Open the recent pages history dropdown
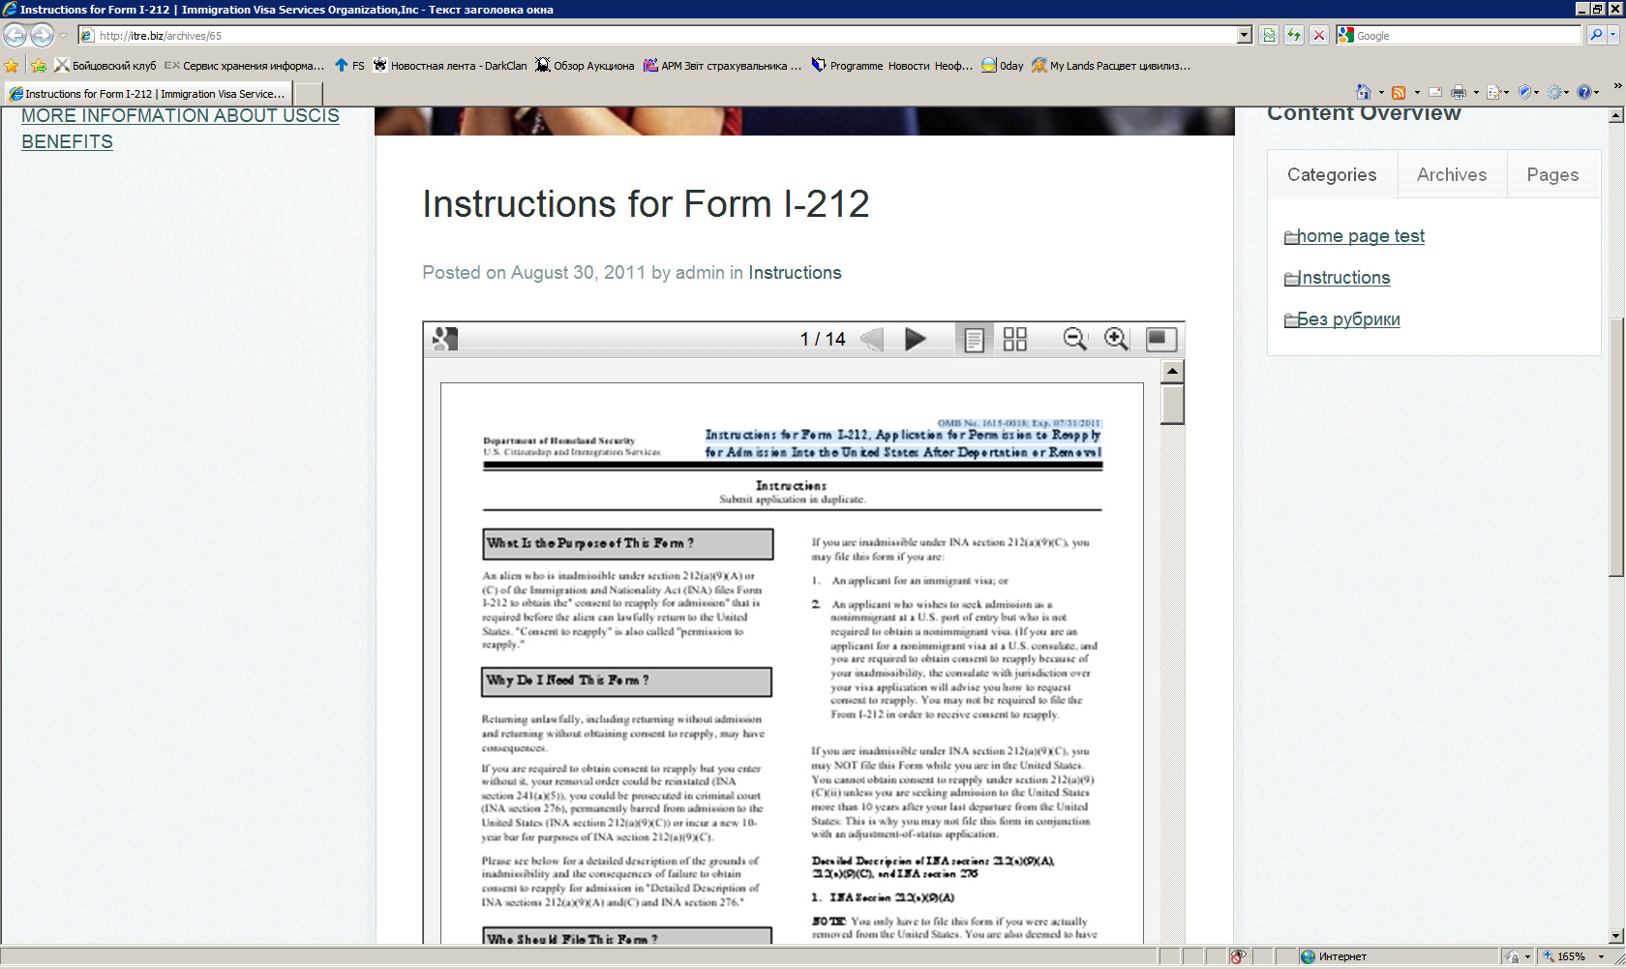The image size is (1626, 969). [64, 36]
